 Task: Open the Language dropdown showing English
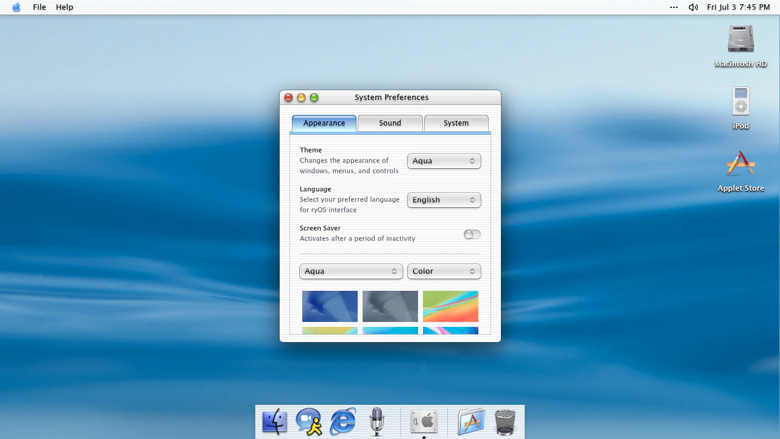click(444, 200)
